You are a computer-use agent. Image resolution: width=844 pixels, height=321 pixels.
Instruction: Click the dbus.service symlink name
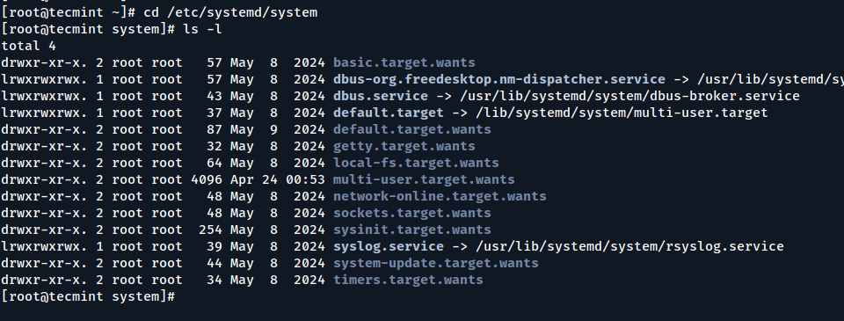381,97
